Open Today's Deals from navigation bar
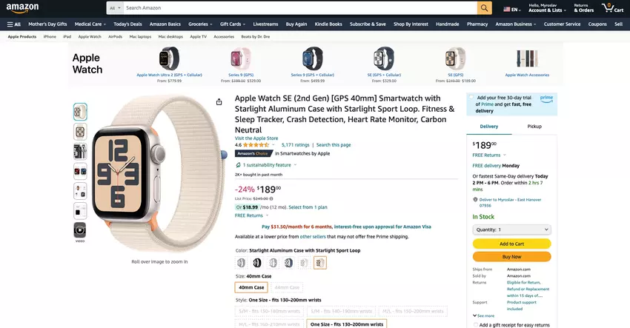This screenshot has width=630, height=328. (127, 24)
